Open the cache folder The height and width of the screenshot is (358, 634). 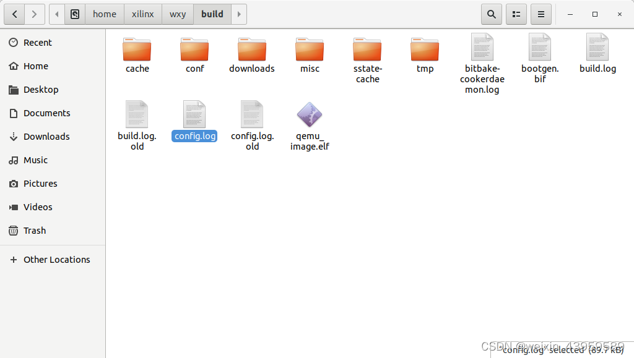coord(137,49)
